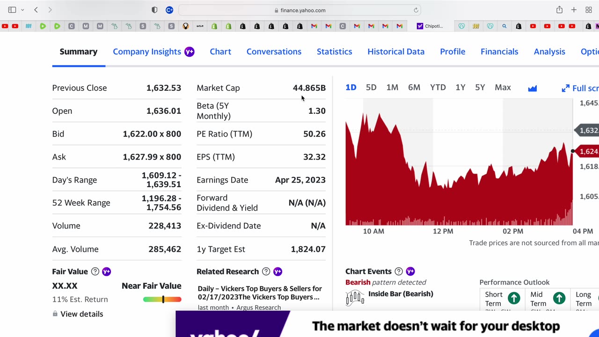Screen dimensions: 599x337
Task: Click the mountain chart type icon
Action: click(x=533, y=88)
